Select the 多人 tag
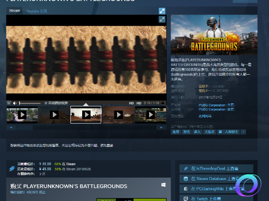 point(197,132)
